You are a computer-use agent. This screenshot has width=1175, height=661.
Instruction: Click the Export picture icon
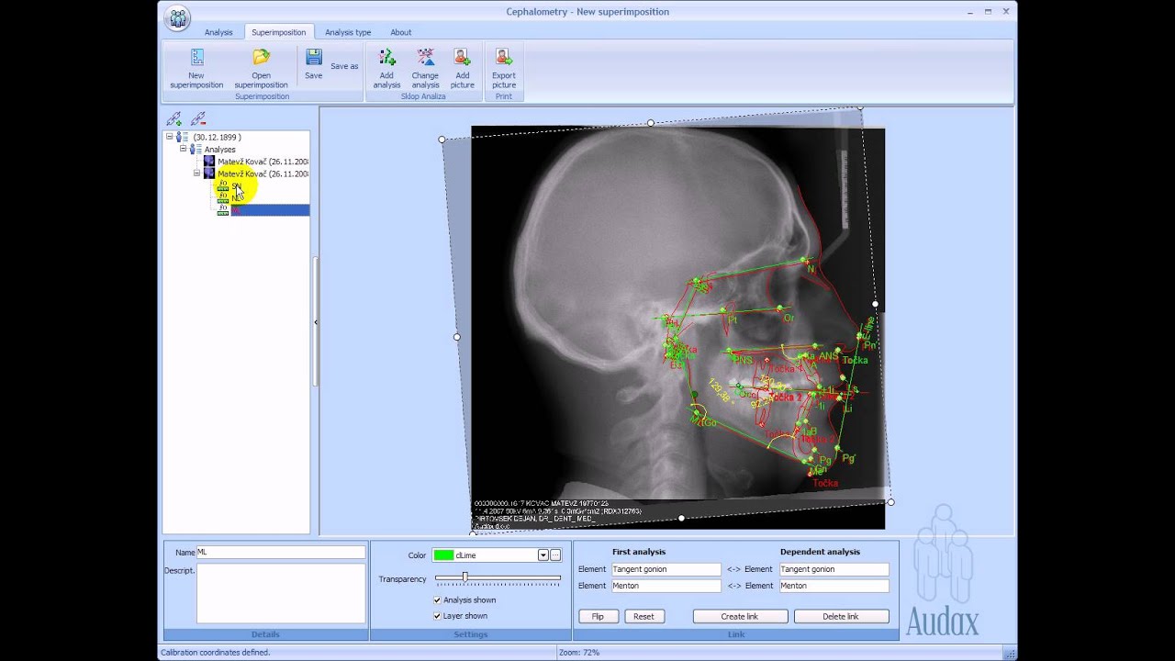coord(503,58)
